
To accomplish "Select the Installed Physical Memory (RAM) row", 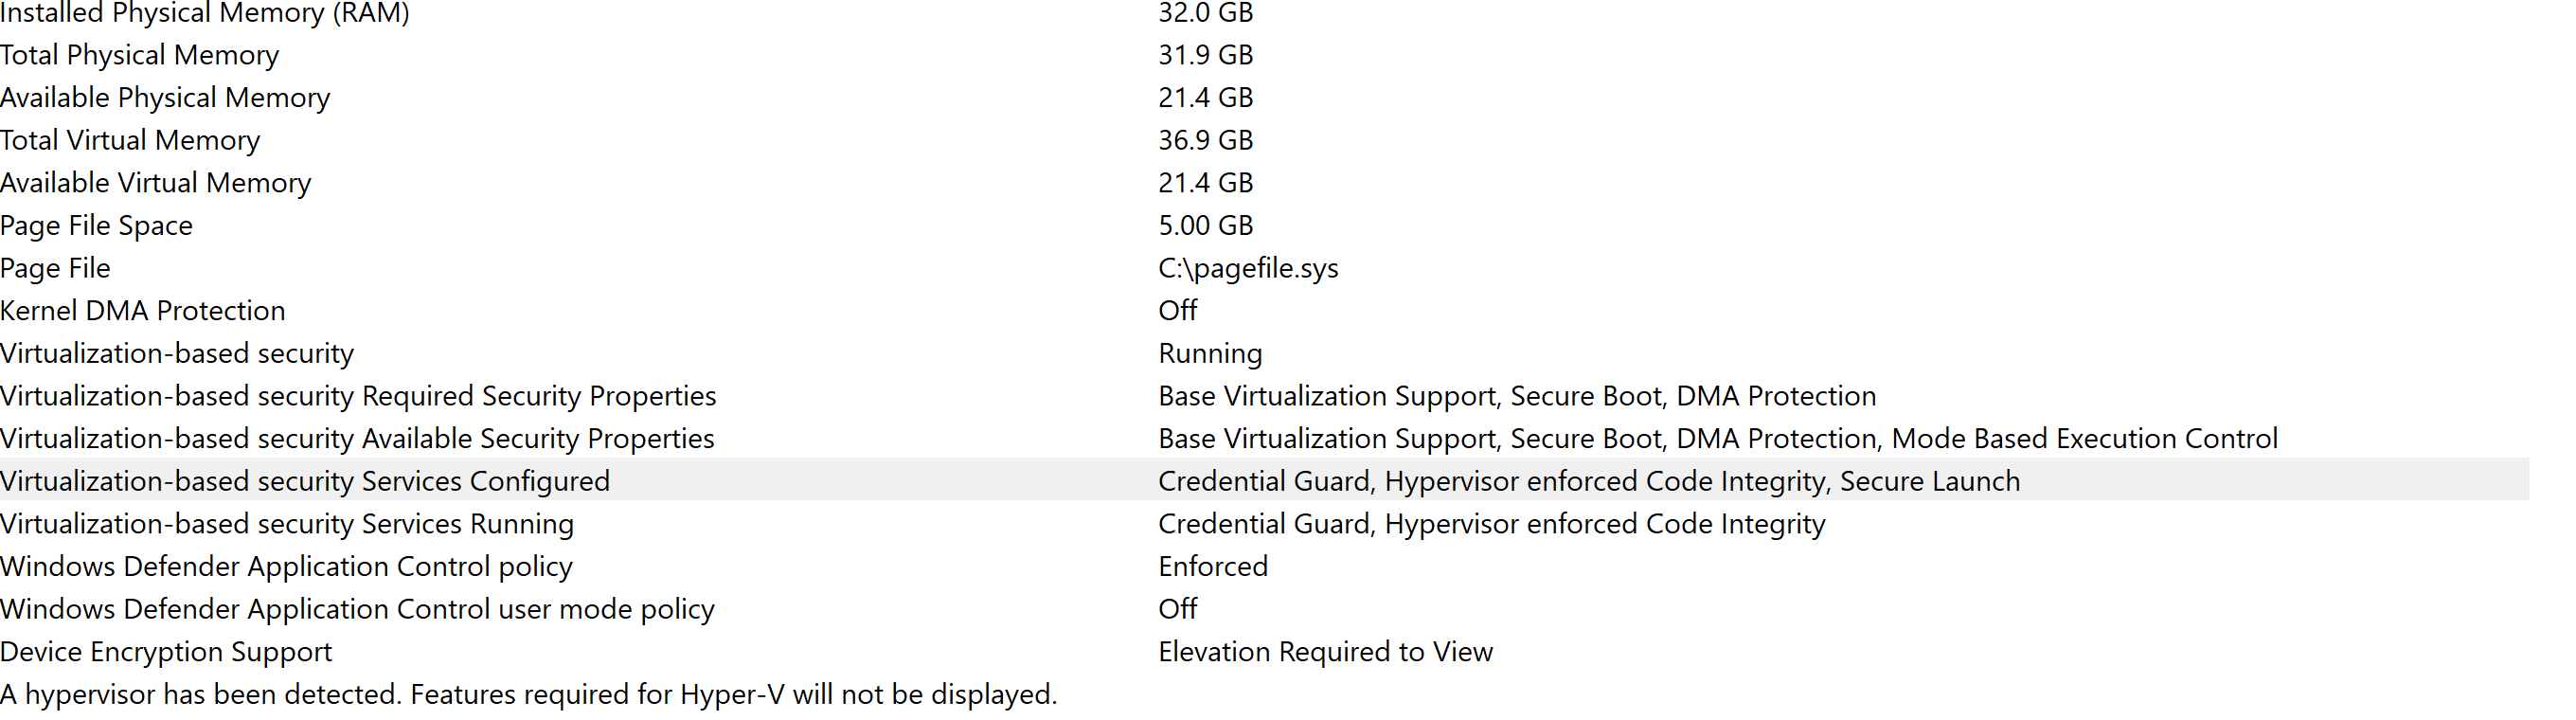I will (x=205, y=13).
